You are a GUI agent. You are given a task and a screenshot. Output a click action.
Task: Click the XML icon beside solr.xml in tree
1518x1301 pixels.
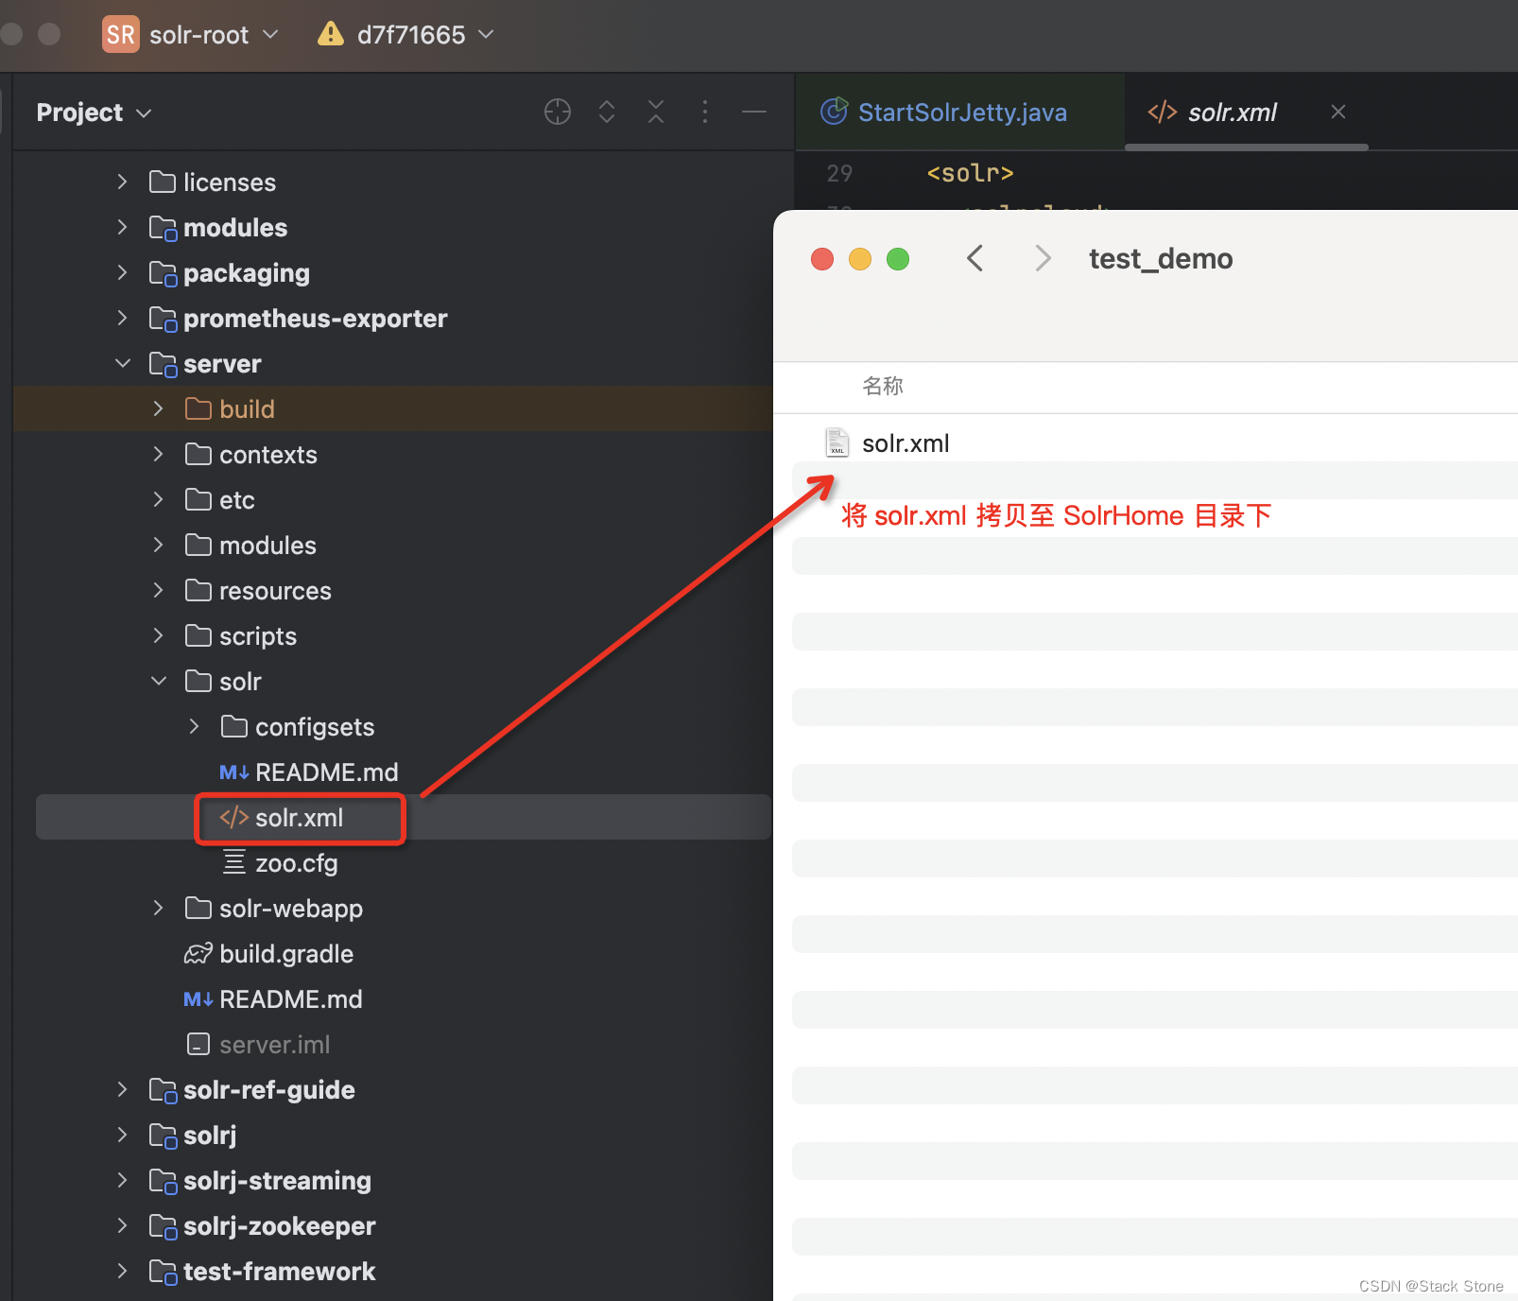click(x=233, y=817)
